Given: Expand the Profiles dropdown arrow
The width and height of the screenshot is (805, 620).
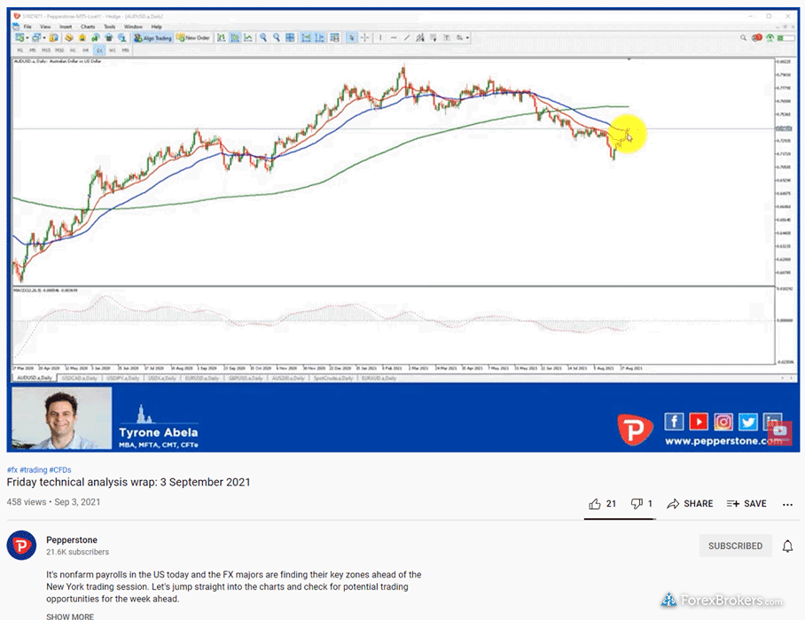Looking at the screenshot, I should 44,38.
